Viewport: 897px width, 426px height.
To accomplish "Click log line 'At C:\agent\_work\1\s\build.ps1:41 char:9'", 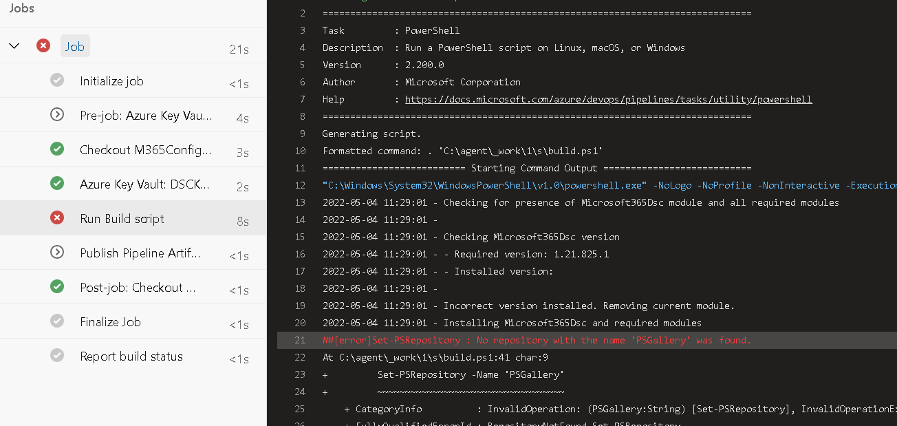I will click(x=435, y=357).
